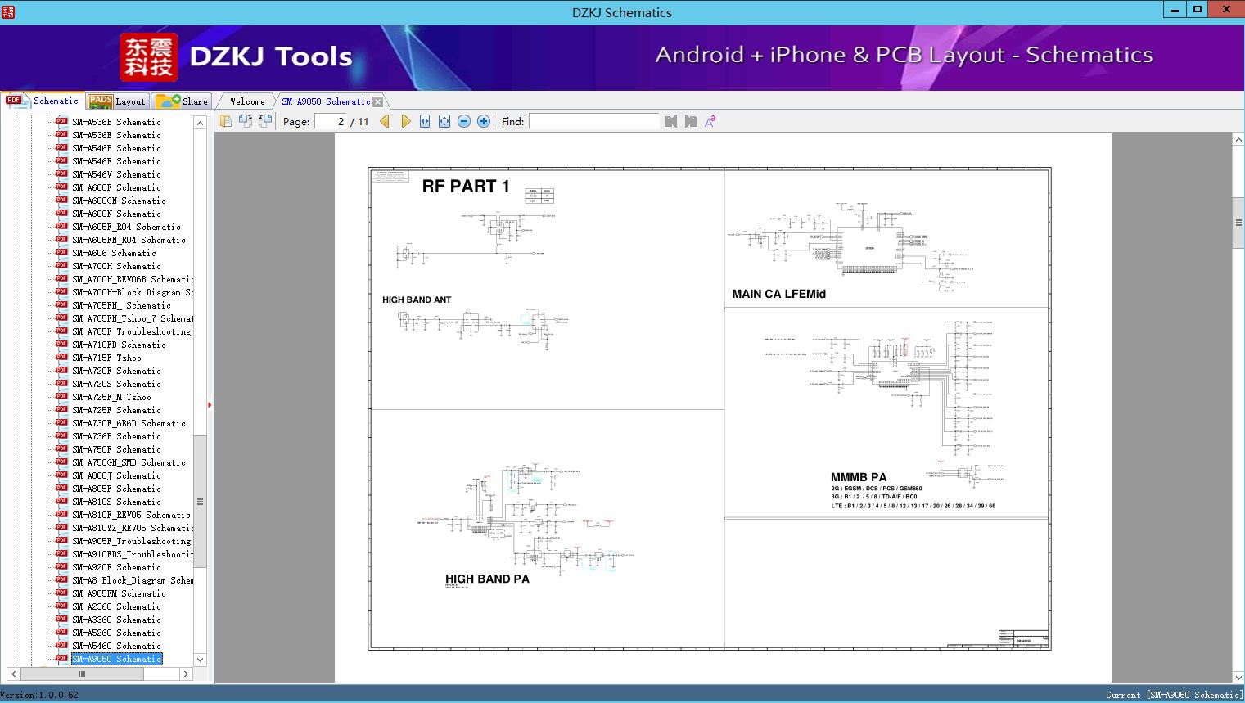This screenshot has width=1245, height=703.
Task: Open SM-A720S Schematic
Action: (x=116, y=384)
